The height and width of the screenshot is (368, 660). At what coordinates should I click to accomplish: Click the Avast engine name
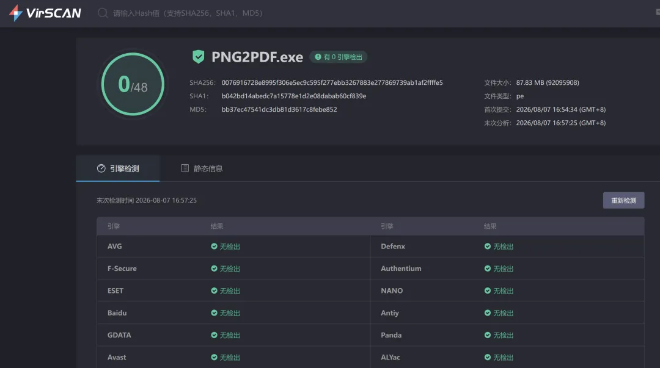coord(117,358)
